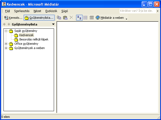This screenshot has width=161, height=120.
Task: Maximize the Microsoft Médiatár window
Action: tap(151, 4)
